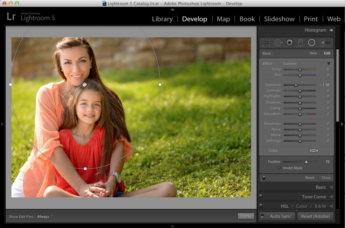Click Reset (Adobe) button
Viewport: 345px width, 228px height.
pos(315,216)
